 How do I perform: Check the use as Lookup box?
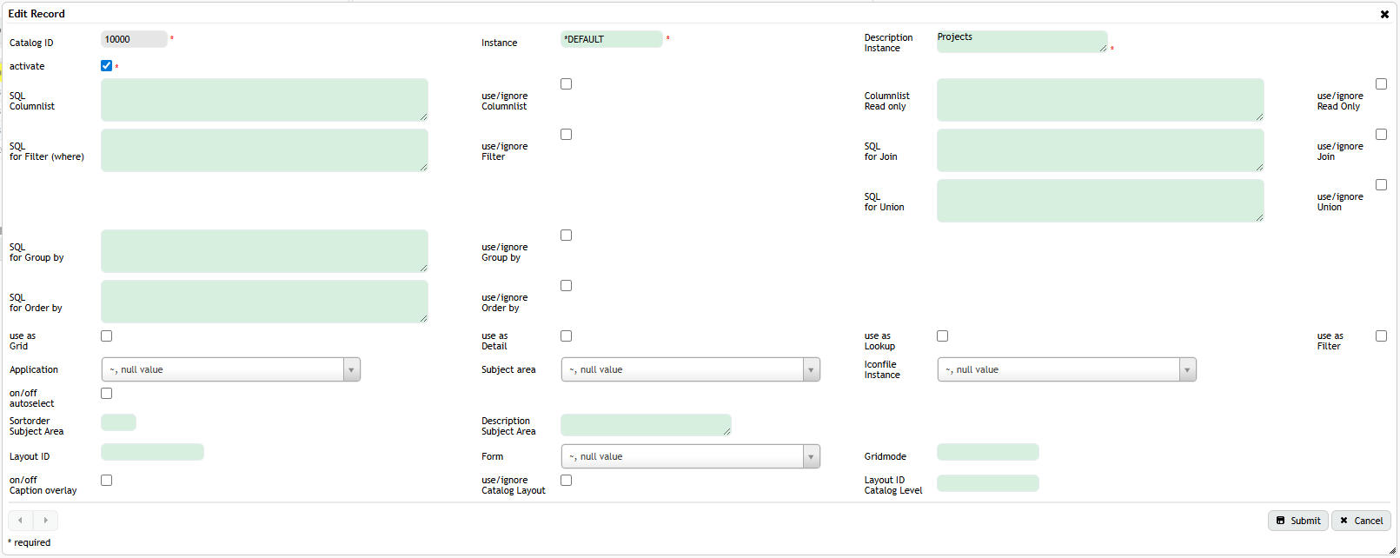click(x=942, y=336)
